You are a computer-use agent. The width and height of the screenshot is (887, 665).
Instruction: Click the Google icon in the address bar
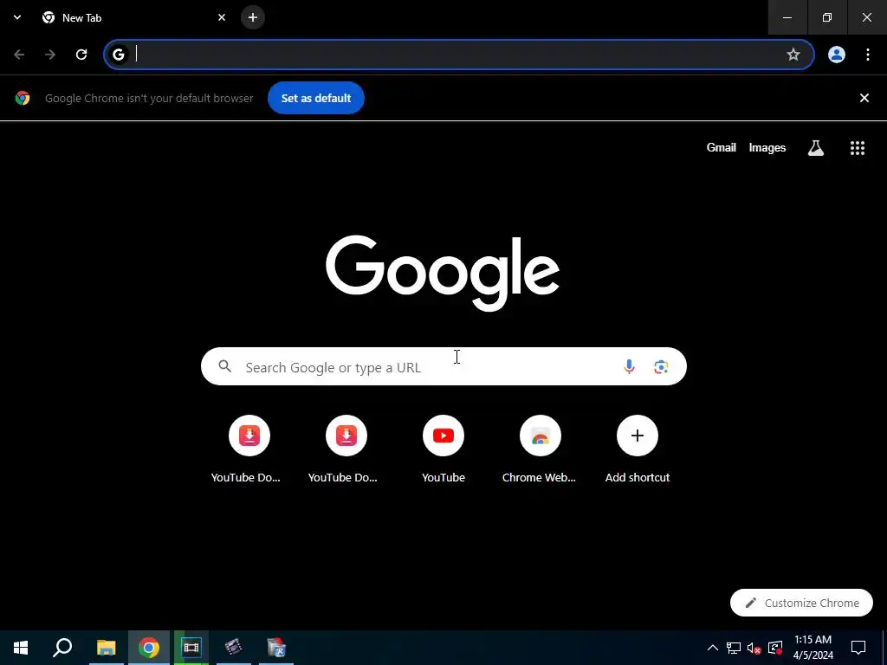pyautogui.click(x=118, y=55)
